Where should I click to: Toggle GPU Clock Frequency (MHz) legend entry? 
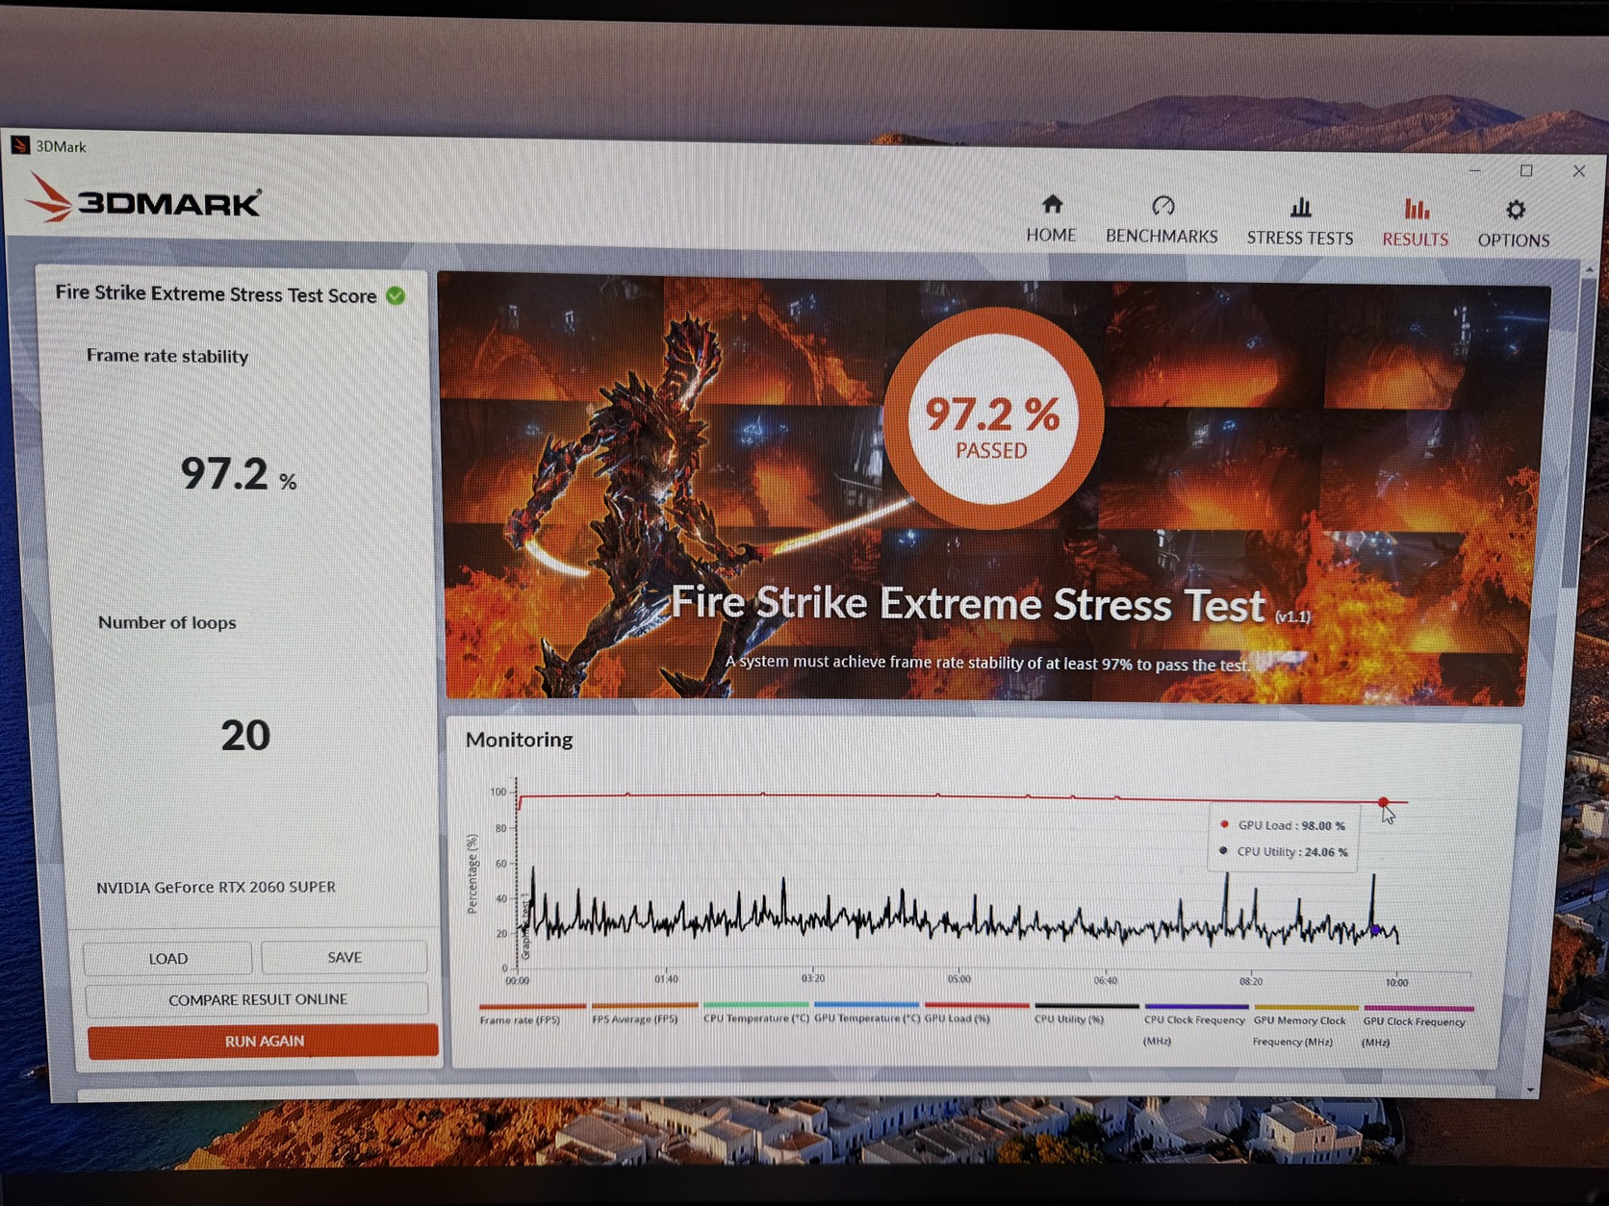(x=1415, y=1028)
